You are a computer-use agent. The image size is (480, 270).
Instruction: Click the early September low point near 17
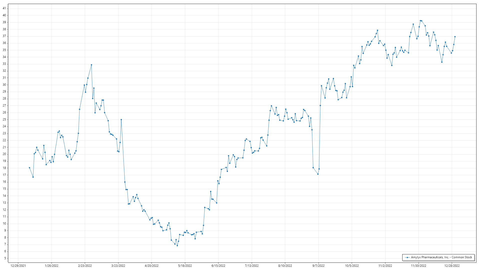[318, 174]
